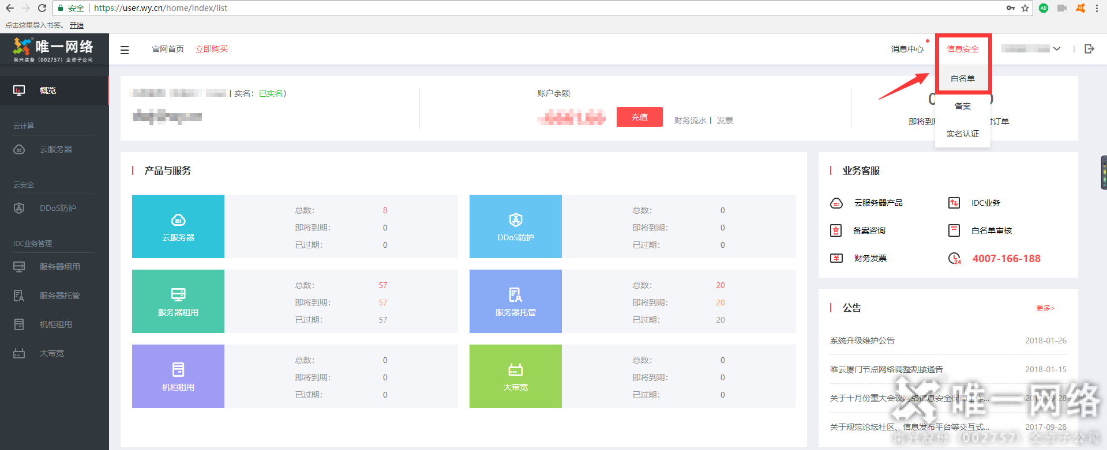Open the DDoS防护 product tile
The height and width of the screenshot is (450, 1107).
click(x=515, y=226)
